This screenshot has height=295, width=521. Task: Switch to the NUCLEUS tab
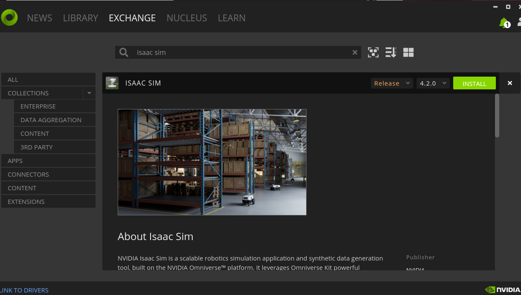click(x=187, y=18)
